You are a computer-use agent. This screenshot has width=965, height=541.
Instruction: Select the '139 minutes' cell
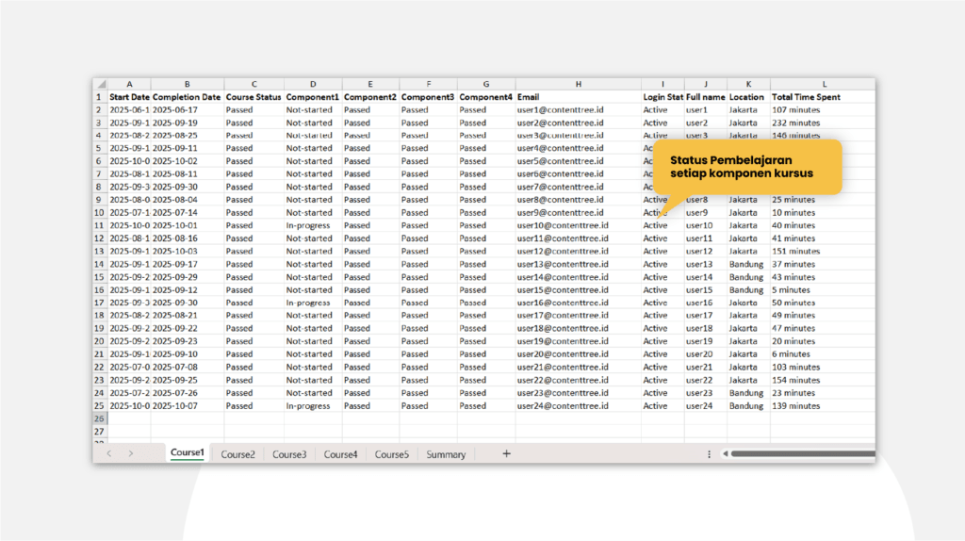823,405
